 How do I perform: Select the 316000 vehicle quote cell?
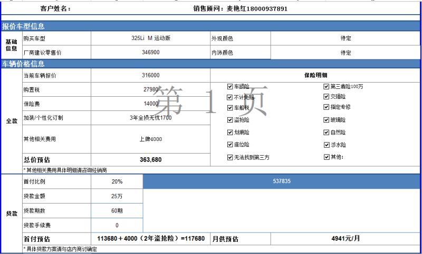(x=151, y=75)
